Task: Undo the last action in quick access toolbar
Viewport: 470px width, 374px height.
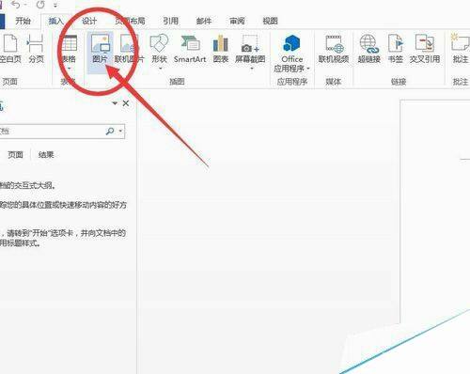Action: coord(15,5)
